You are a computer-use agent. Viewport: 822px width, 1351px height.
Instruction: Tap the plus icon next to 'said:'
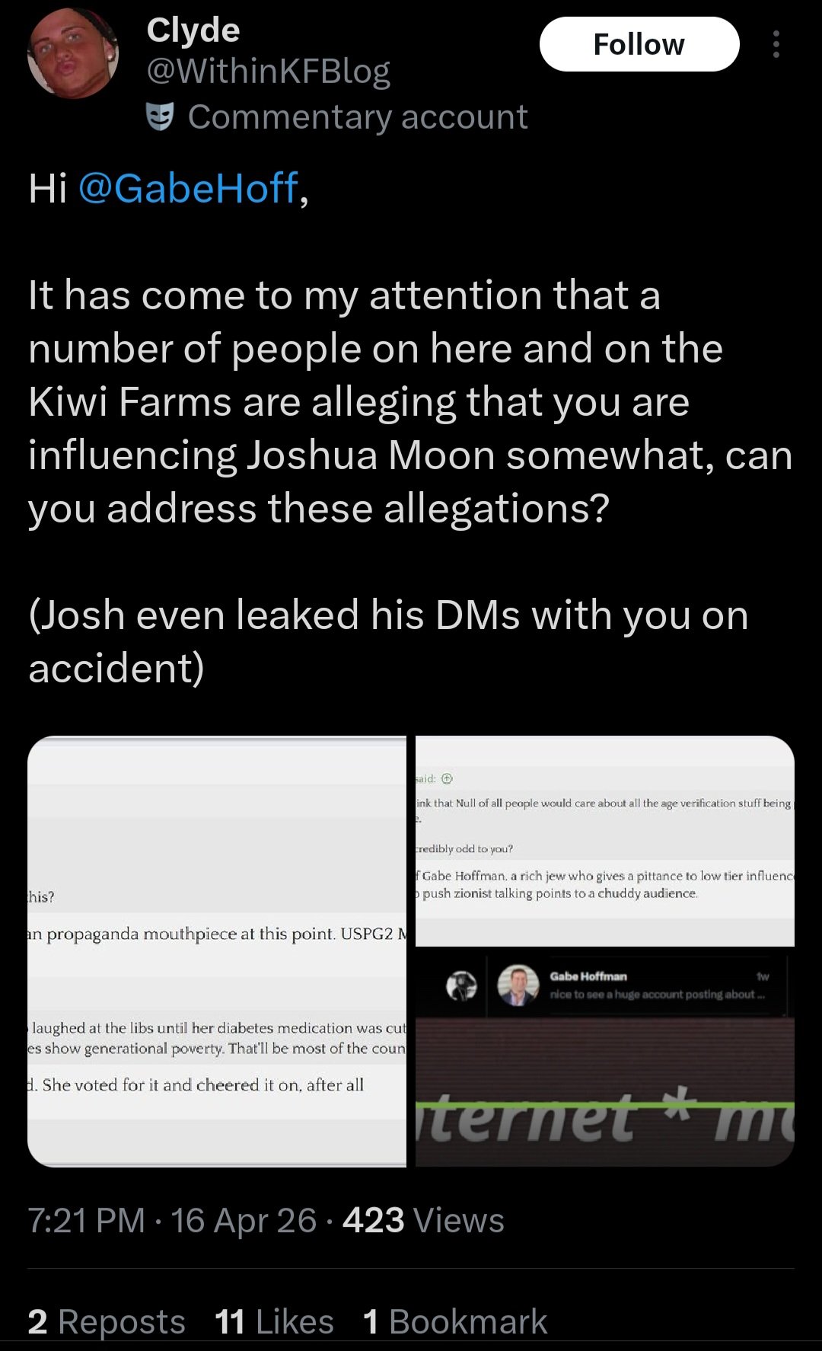coord(447,779)
